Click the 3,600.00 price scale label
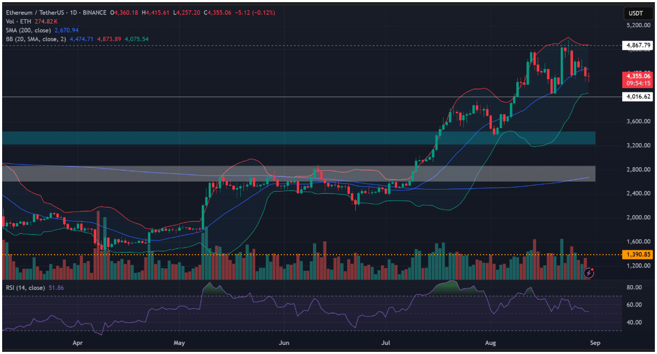The image size is (657, 354). coord(637,121)
